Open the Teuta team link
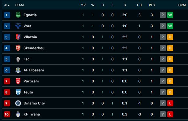This screenshot has width=188, height=121. (28, 92)
